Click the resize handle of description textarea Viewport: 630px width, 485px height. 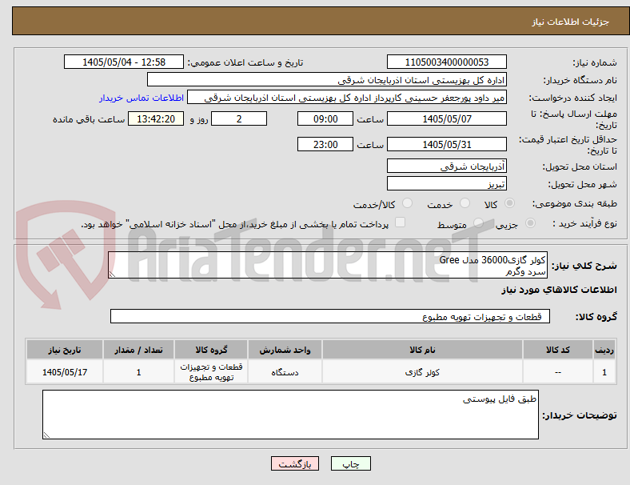[x=112, y=275]
